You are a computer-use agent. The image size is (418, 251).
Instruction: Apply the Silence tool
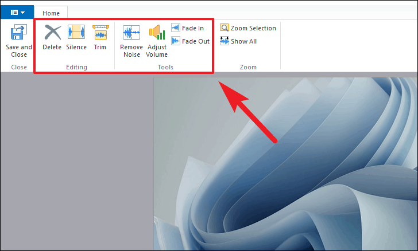pos(76,37)
